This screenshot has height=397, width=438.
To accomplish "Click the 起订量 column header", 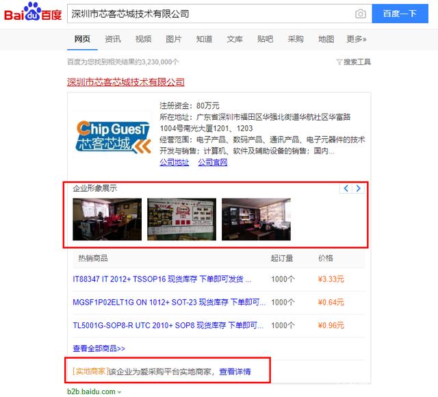I will 282,258.
